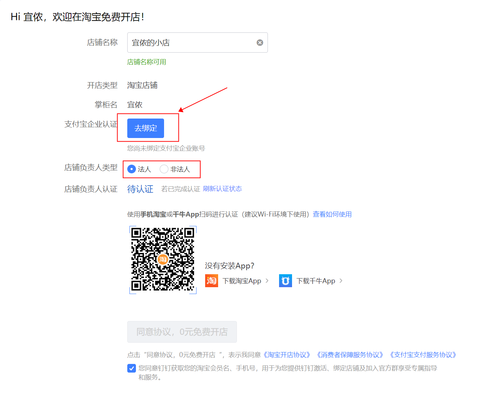Open the 《消费者保障服务协议》 link
Image resolution: width=477 pixels, height=396 pixels.
pos(350,355)
